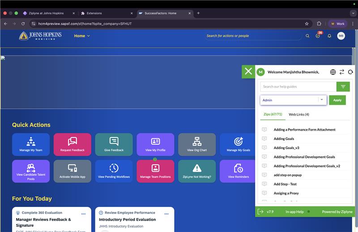Open the Admin role dropdown

pos(294,100)
